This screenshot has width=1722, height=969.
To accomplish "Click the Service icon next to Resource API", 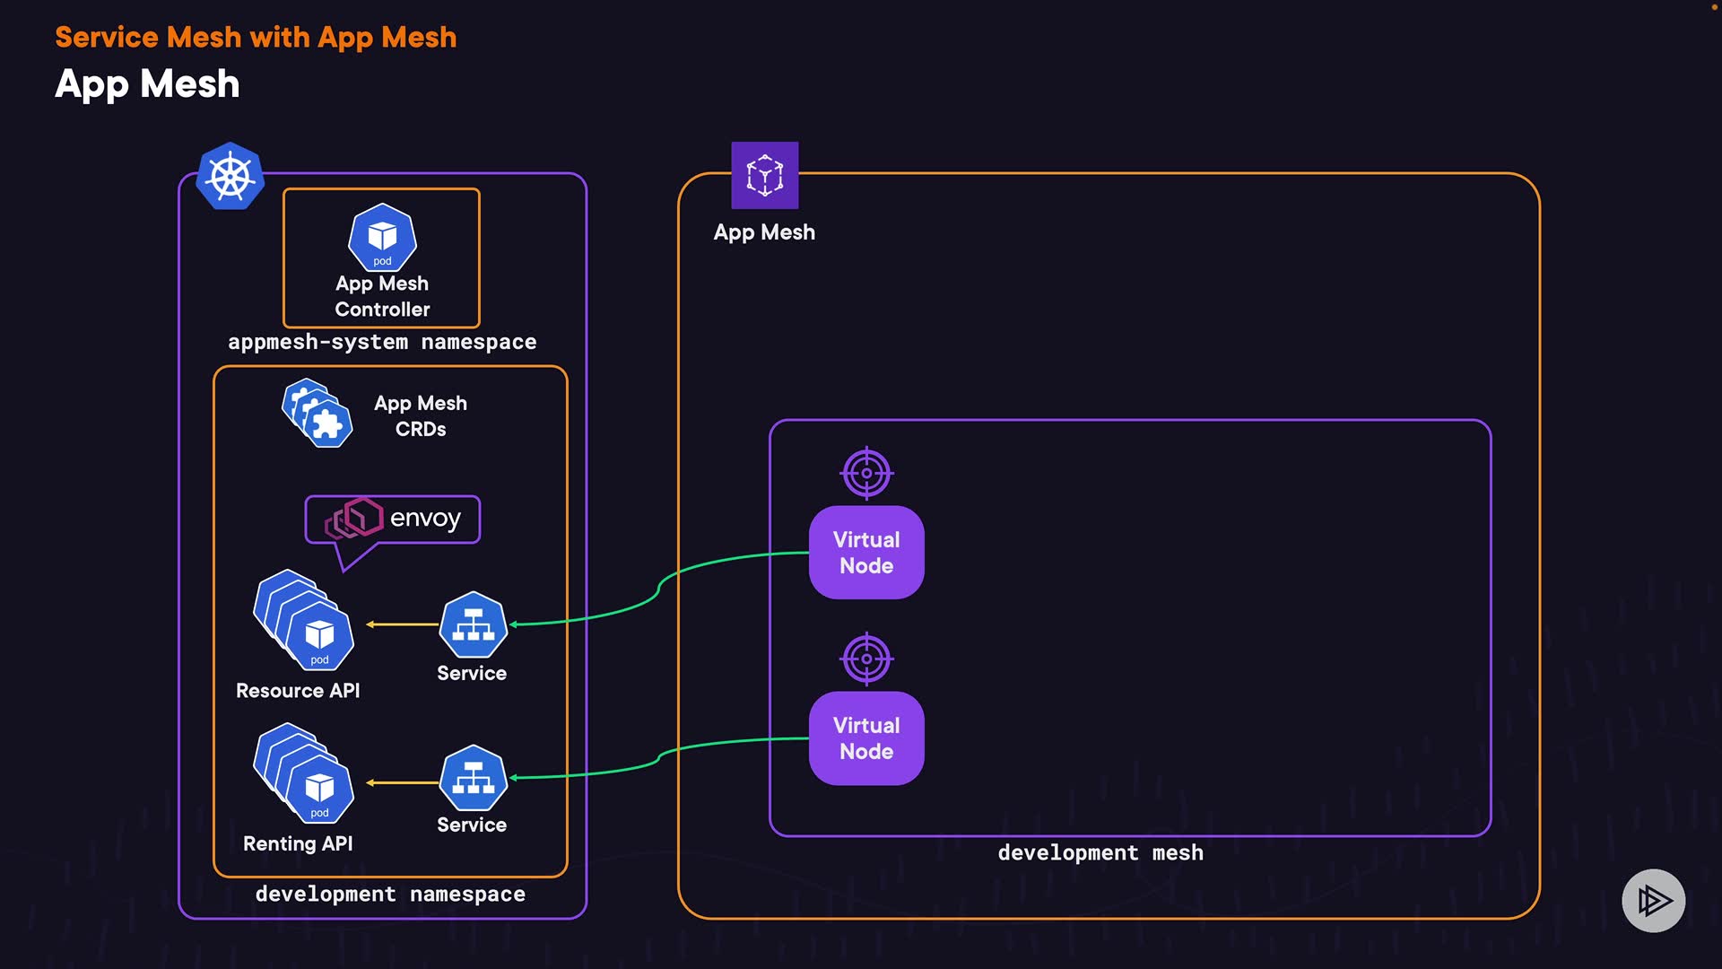I will [473, 624].
